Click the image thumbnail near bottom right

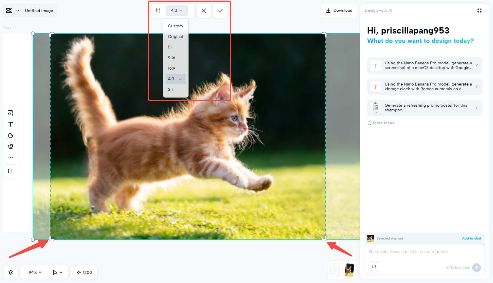point(349,270)
